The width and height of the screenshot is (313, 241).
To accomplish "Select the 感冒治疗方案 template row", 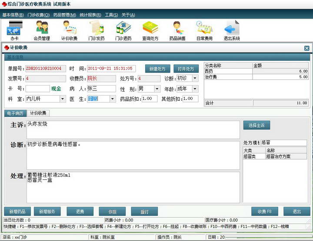I will point(275,156).
